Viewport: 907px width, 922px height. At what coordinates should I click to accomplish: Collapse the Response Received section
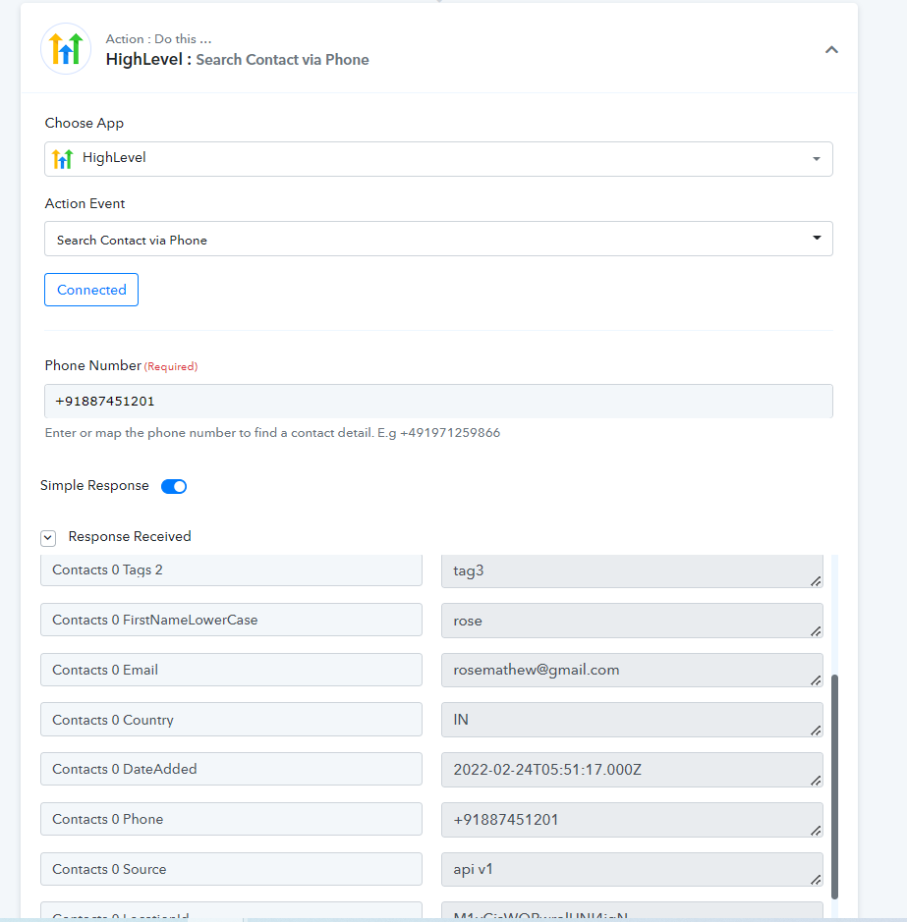48,537
